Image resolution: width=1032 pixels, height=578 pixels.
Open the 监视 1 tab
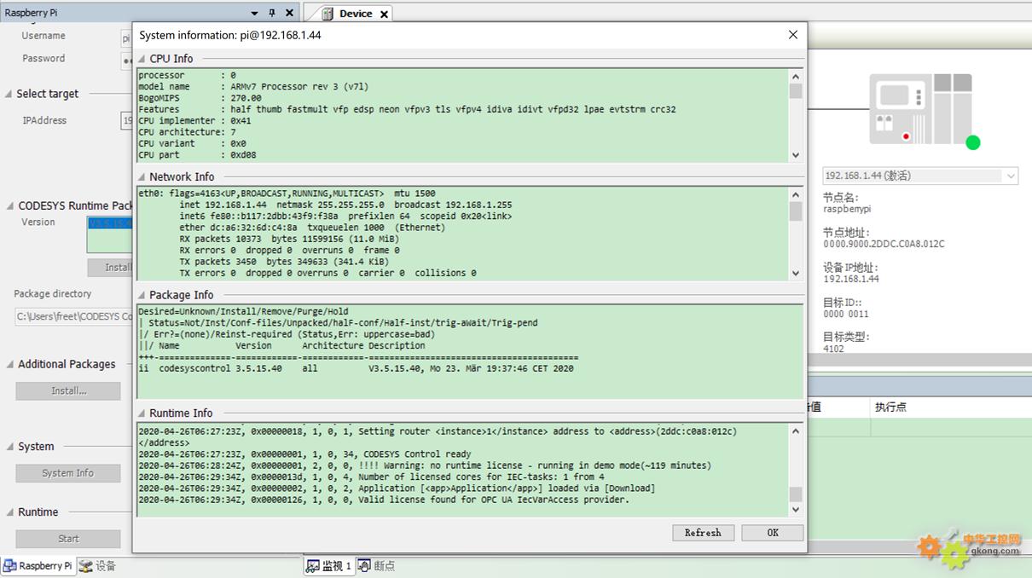pos(329,565)
